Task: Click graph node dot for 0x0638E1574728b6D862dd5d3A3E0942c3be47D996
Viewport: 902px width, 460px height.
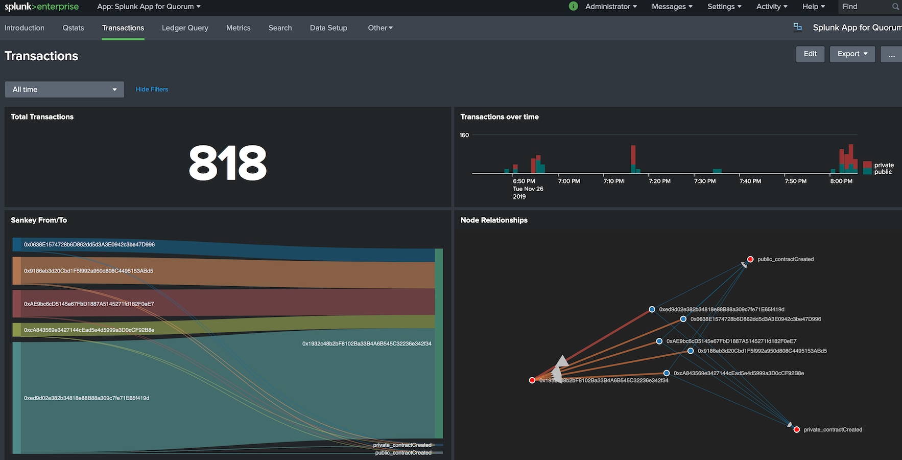Action: [x=683, y=319]
